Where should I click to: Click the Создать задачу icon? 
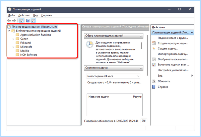point(154,48)
